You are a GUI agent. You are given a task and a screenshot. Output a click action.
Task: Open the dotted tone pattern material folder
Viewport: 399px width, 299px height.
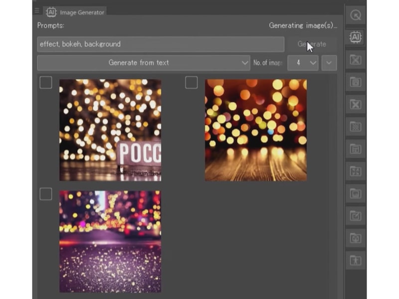click(356, 127)
